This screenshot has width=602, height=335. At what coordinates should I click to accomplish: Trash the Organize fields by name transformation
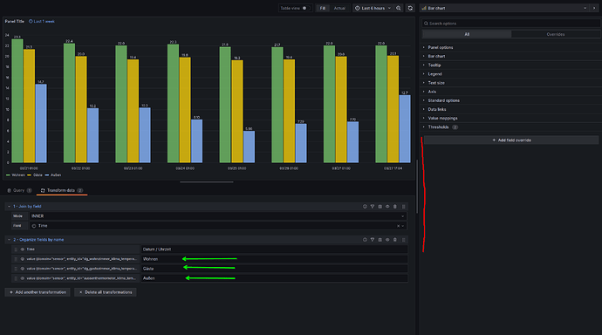(395, 240)
